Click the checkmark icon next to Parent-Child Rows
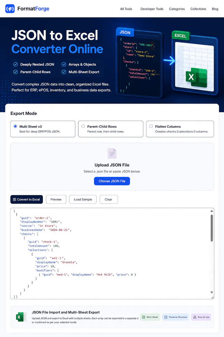This screenshot has width=224, height=337. point(15,72)
